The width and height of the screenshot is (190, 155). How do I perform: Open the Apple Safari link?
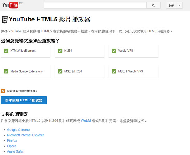(16, 152)
